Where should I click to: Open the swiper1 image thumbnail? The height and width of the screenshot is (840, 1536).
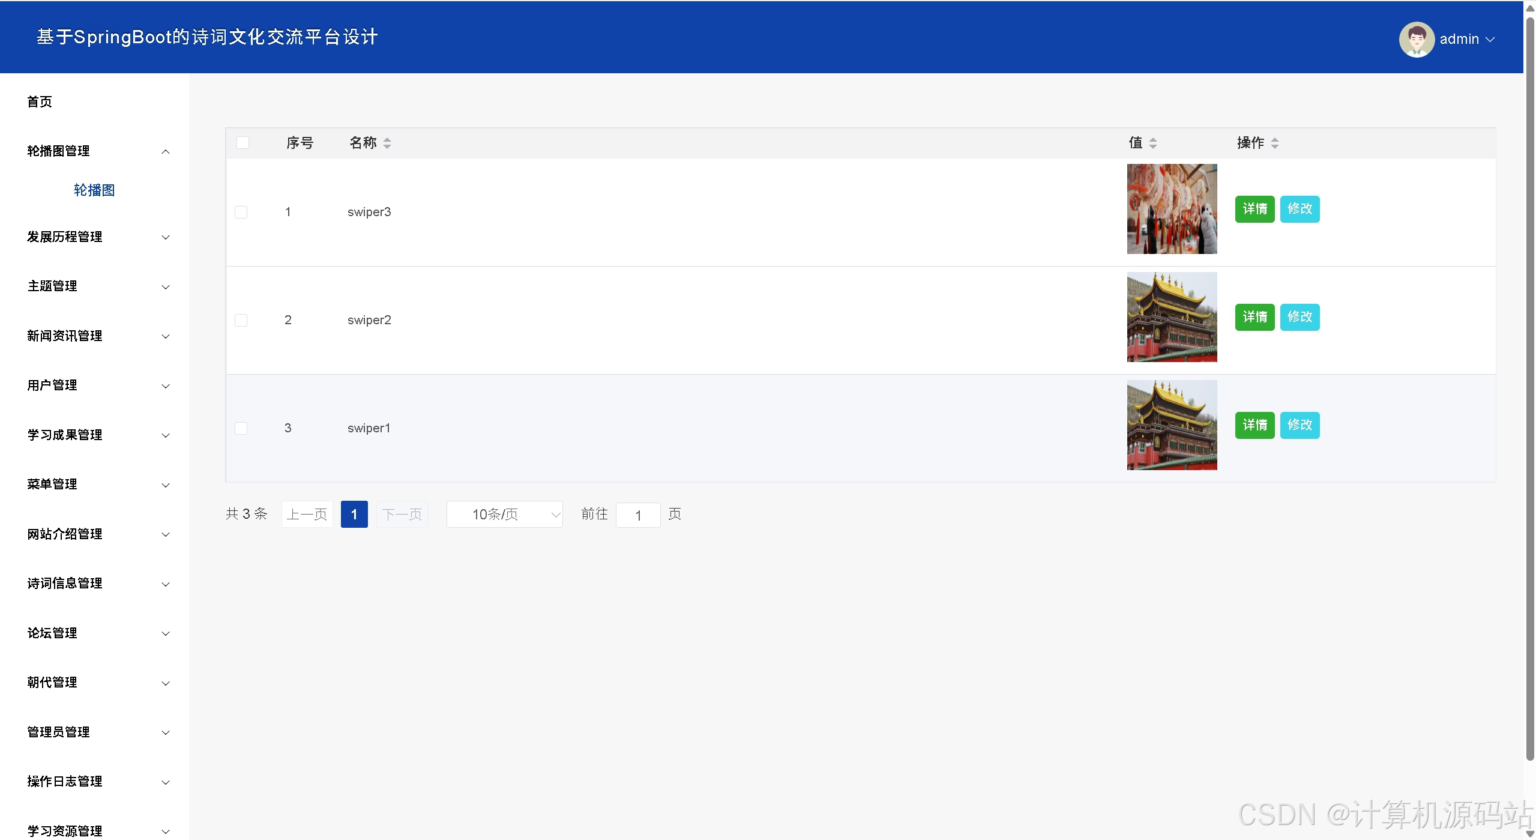[x=1172, y=425]
